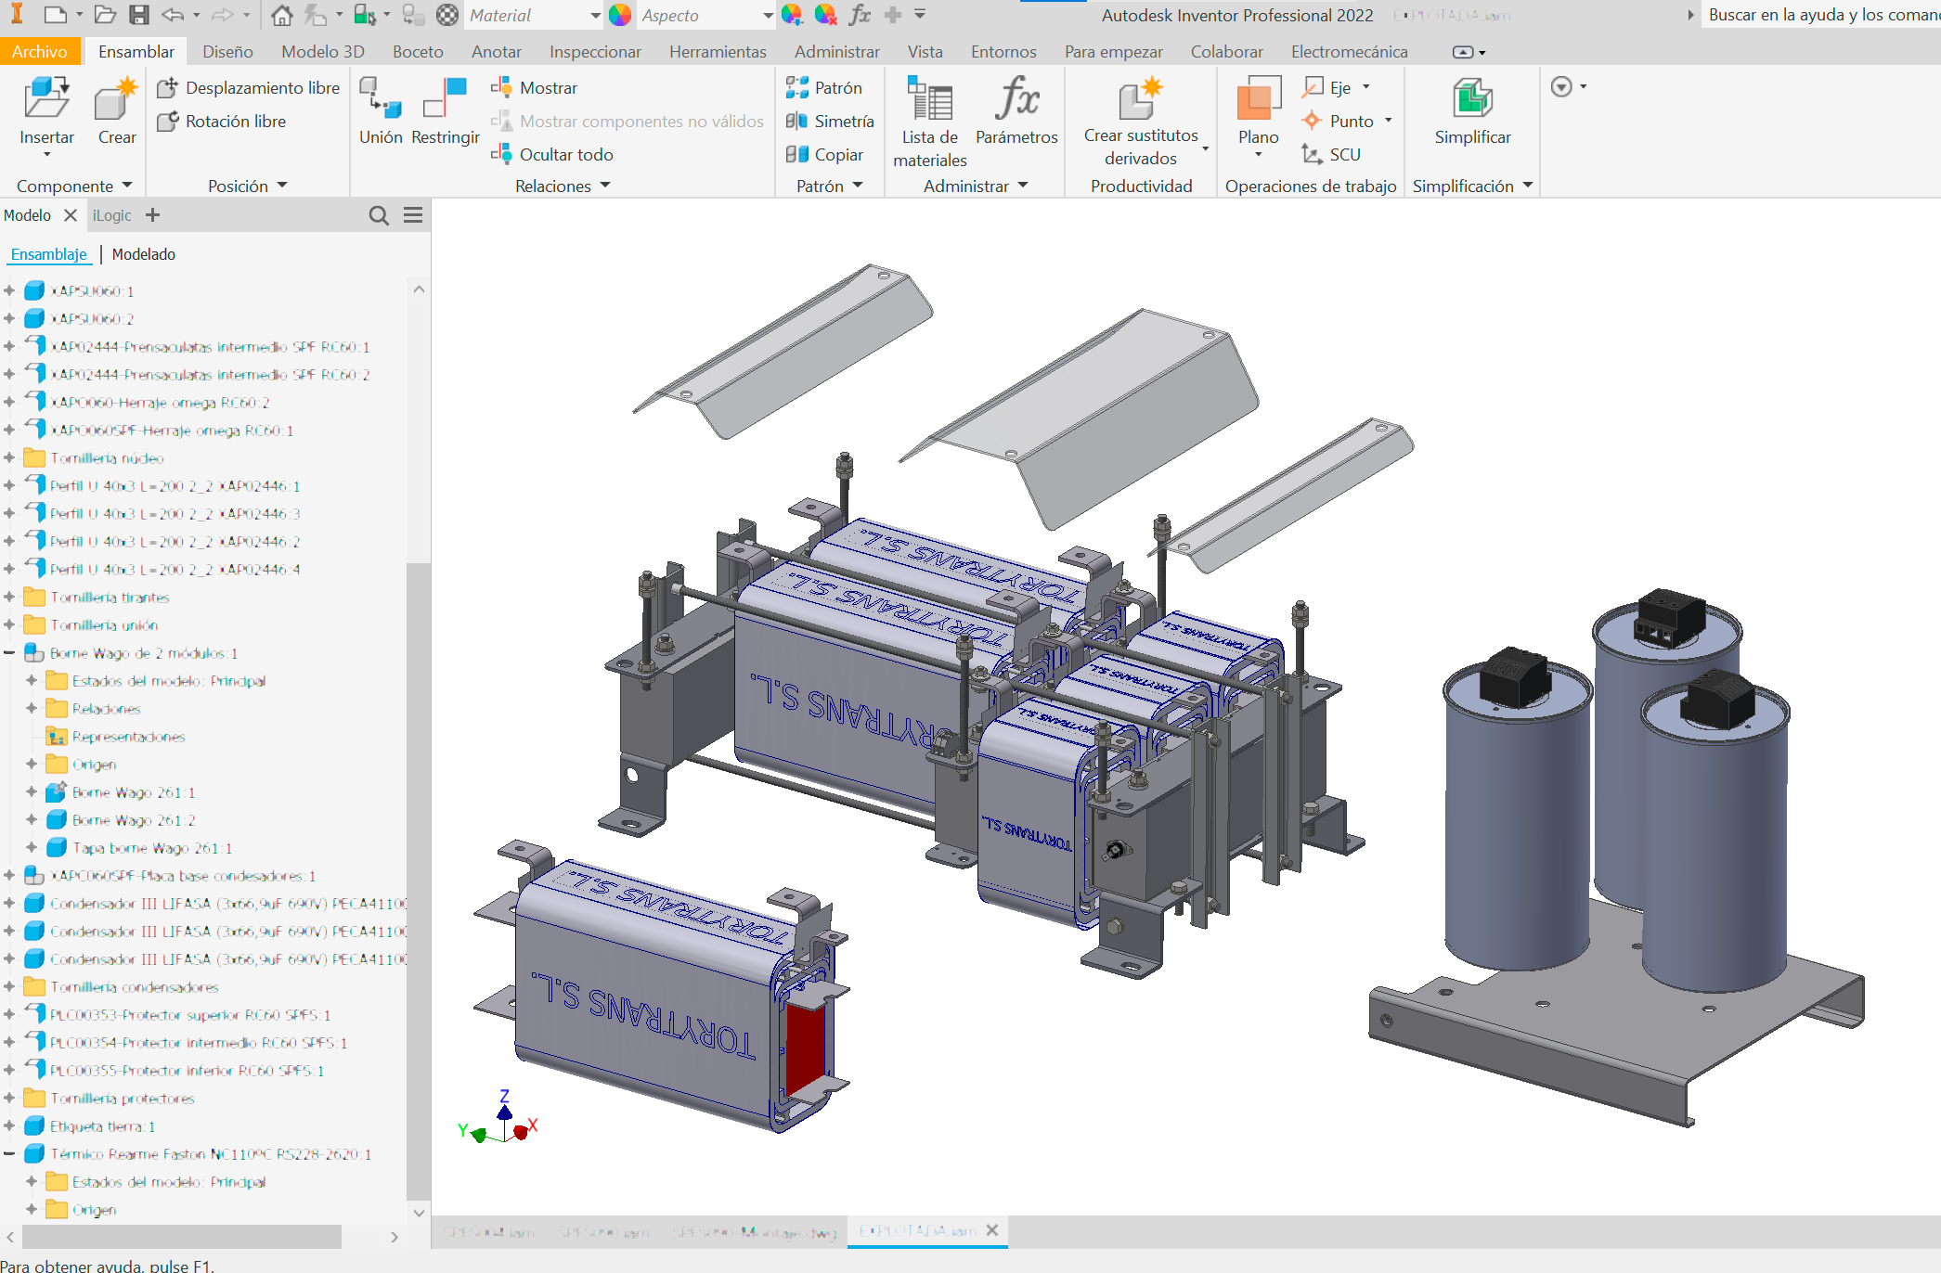Switch to the Boceto ribbon tab
Image resolution: width=1941 pixels, height=1273 pixels.
point(418,51)
